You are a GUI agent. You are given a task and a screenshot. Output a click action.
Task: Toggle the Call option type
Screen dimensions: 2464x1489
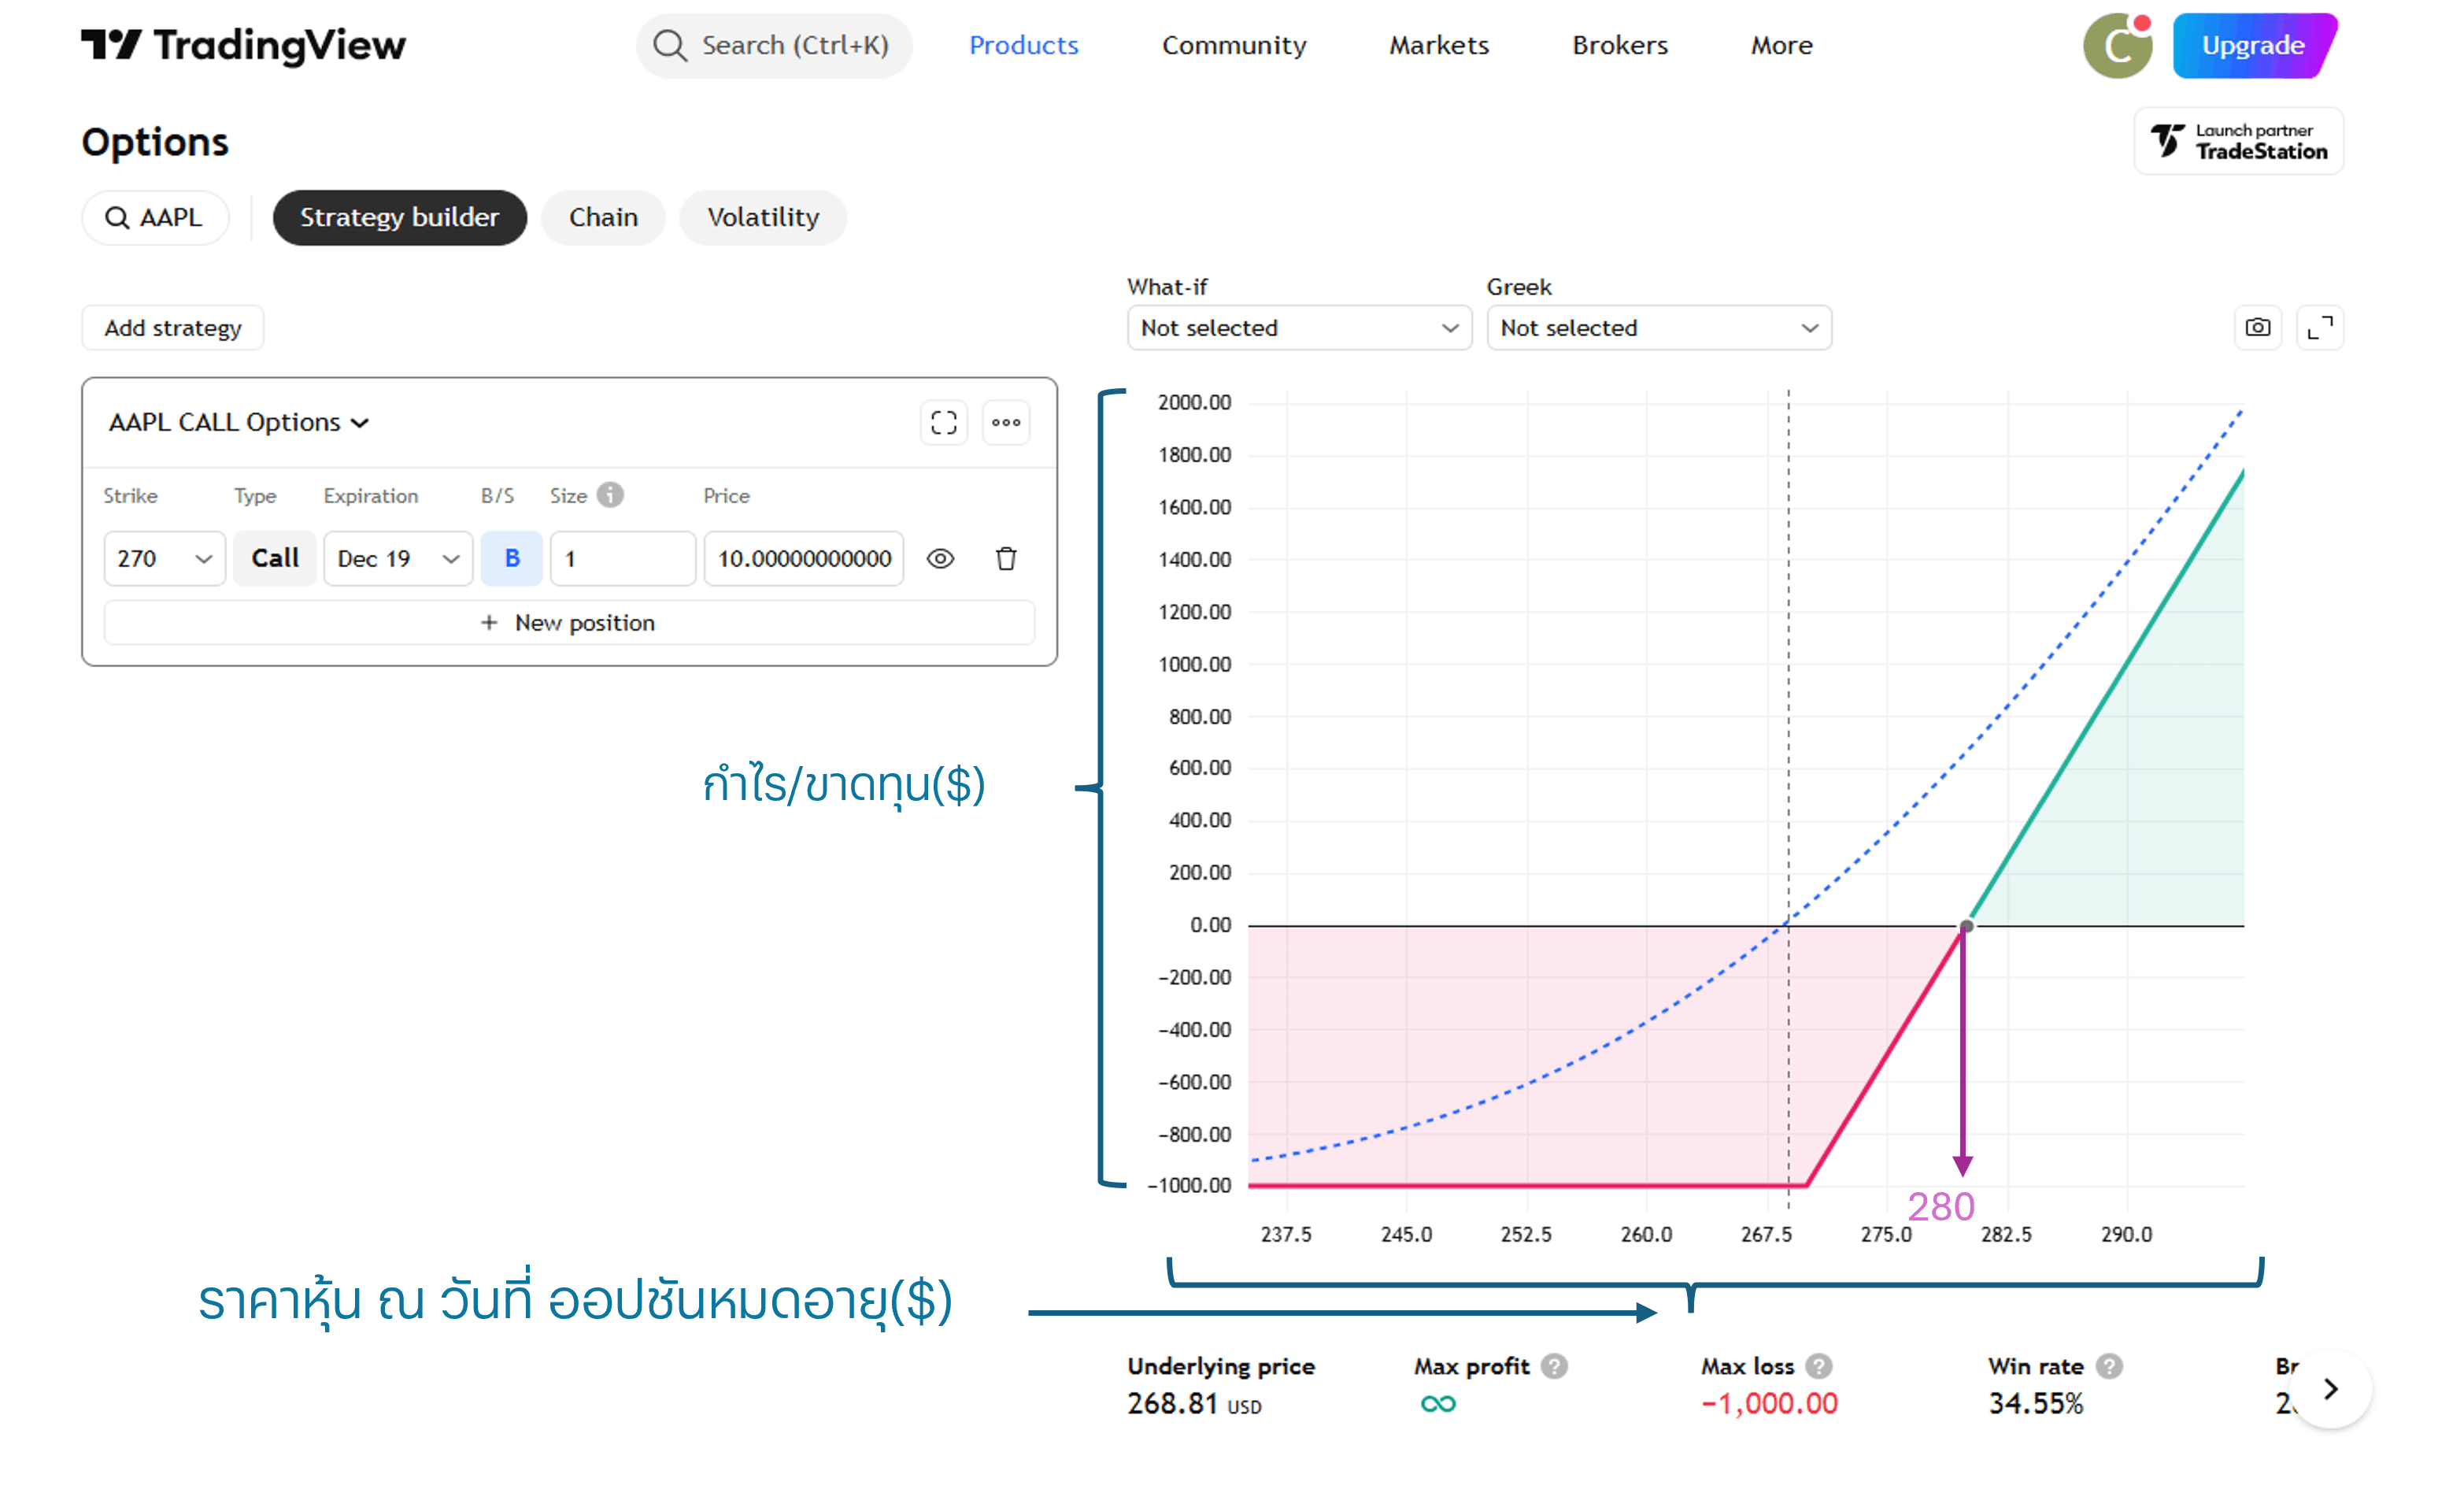275,558
